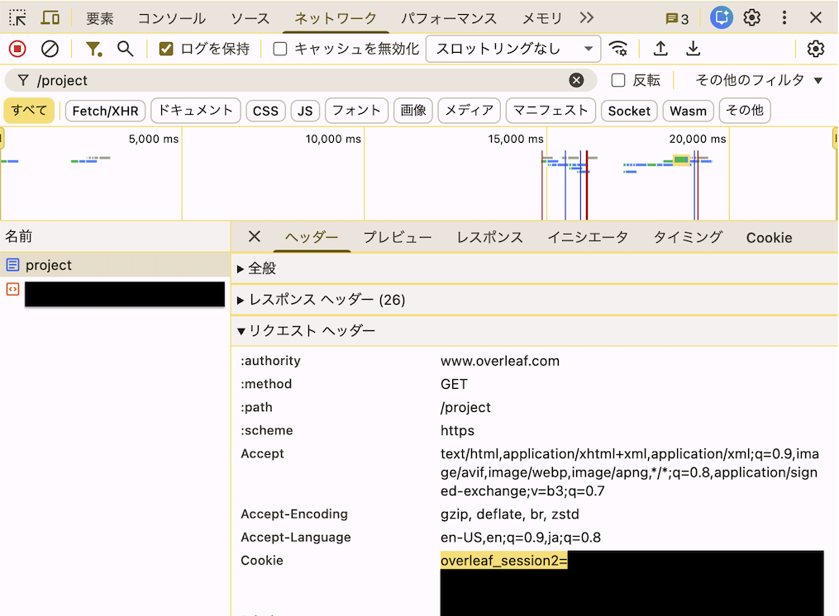
Task: Open the タイミング tab for this request
Action: [x=685, y=237]
